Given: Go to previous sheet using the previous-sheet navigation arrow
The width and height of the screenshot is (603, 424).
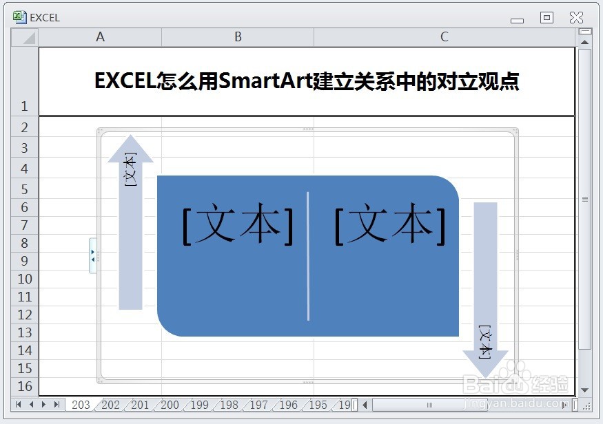Looking at the screenshot, I should point(31,405).
